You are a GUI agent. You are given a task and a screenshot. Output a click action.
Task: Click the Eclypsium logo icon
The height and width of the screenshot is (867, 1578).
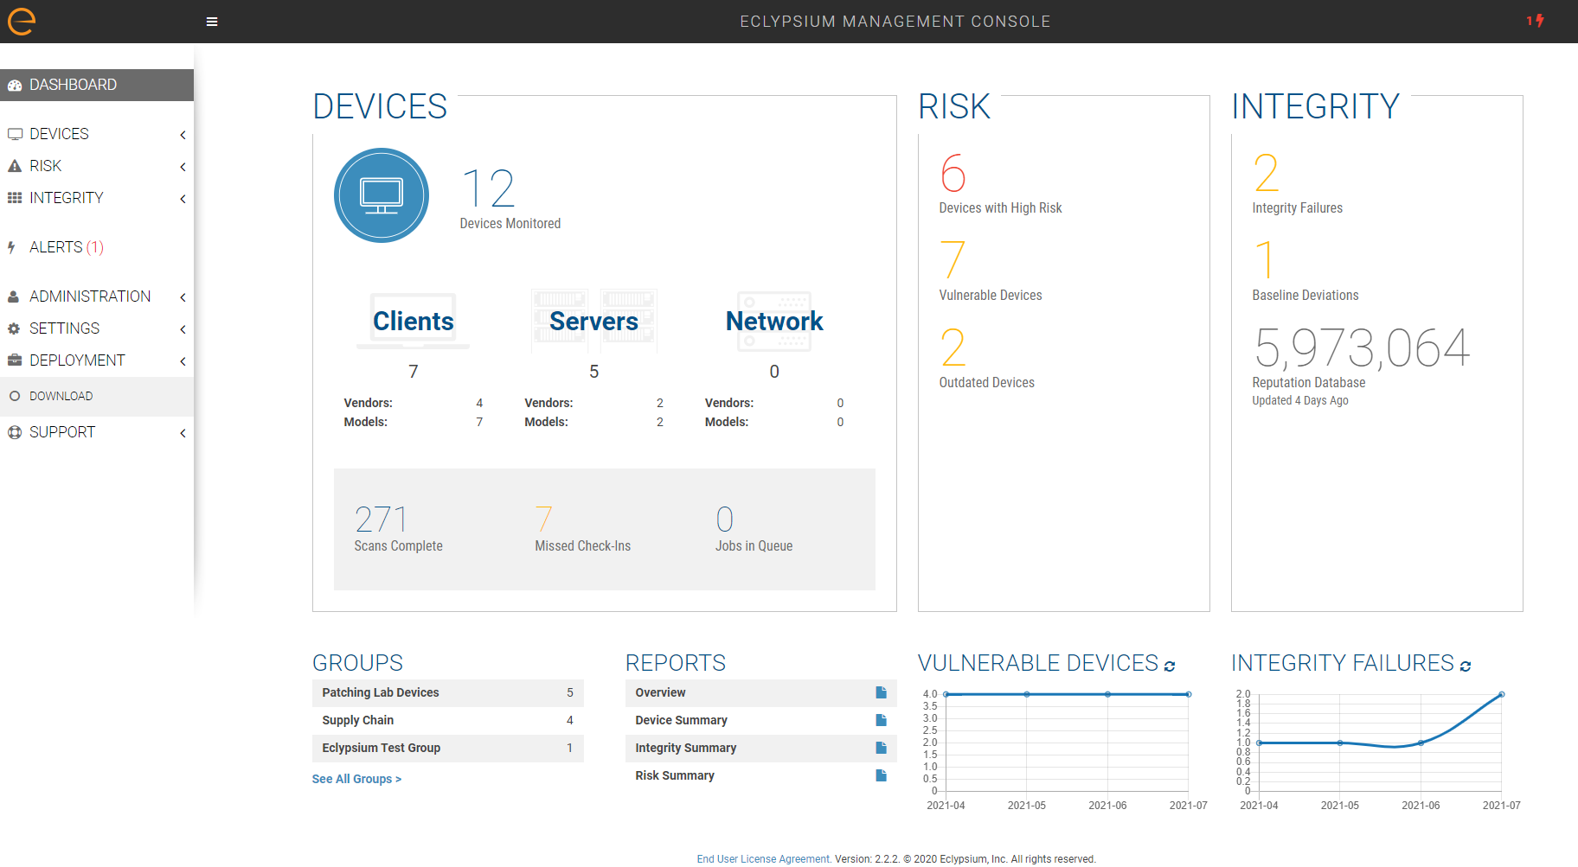(22, 21)
